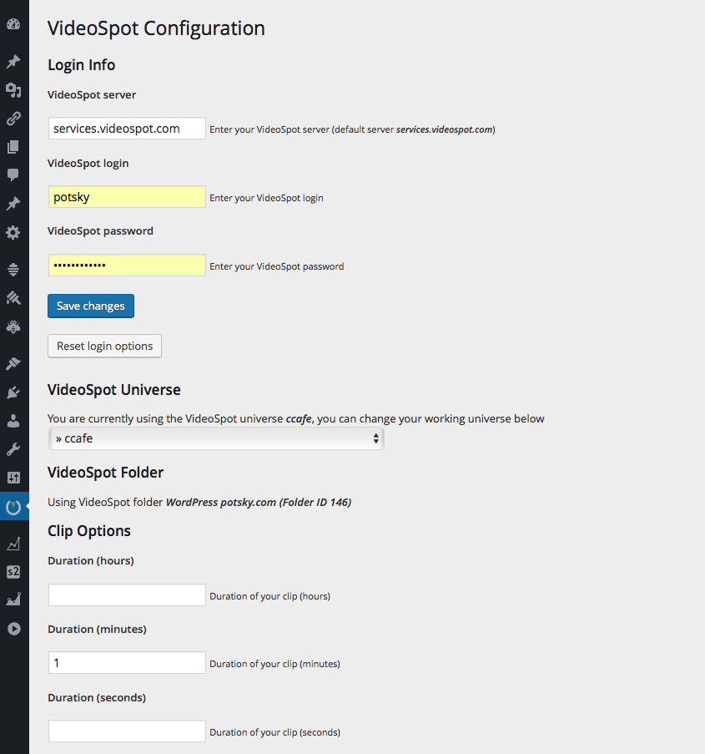
Task: Click hint 'Duration of your clip (seconds)'
Action: click(274, 732)
